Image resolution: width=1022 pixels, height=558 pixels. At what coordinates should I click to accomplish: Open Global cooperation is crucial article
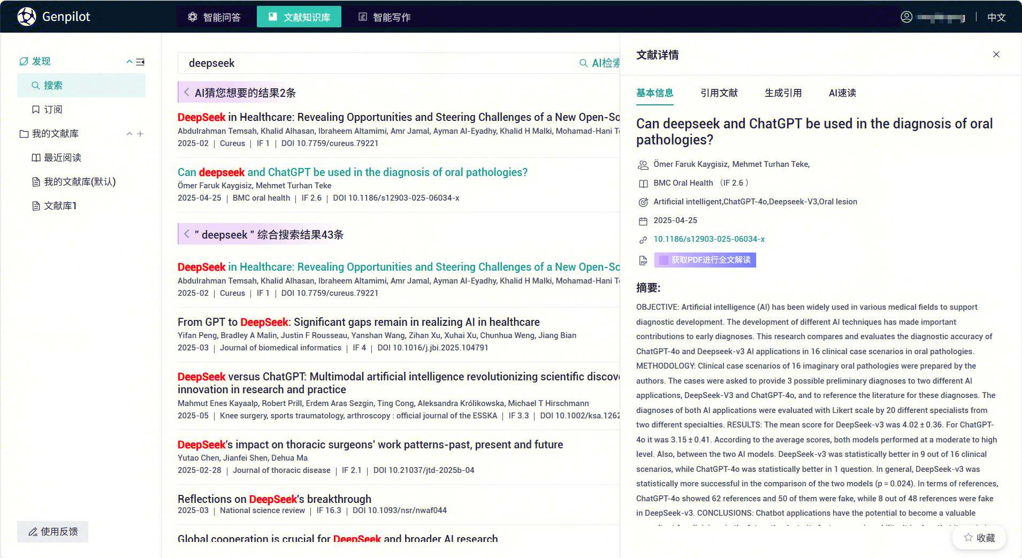[x=338, y=538]
